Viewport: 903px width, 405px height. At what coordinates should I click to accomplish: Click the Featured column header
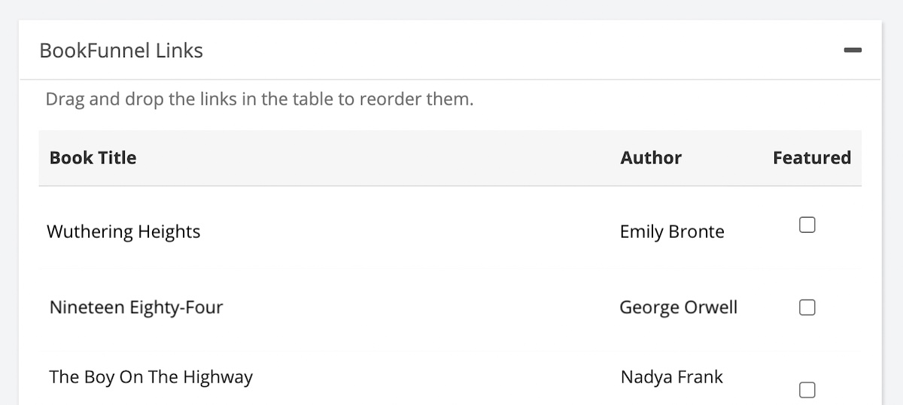[811, 157]
